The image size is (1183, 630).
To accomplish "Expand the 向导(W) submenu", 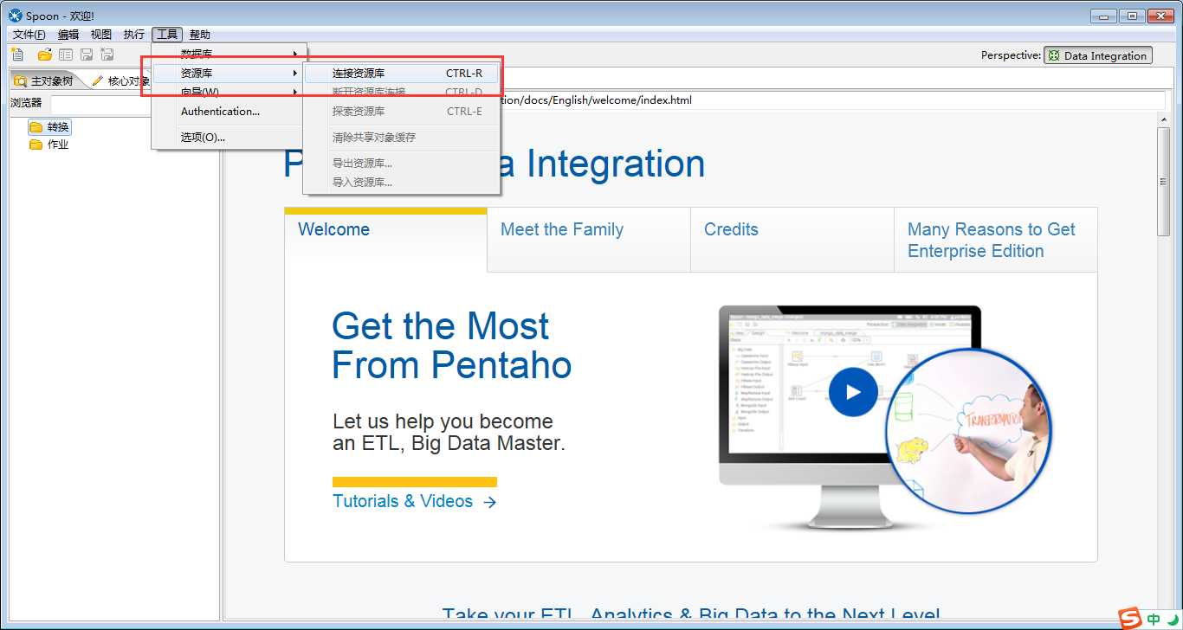I will pos(229,93).
